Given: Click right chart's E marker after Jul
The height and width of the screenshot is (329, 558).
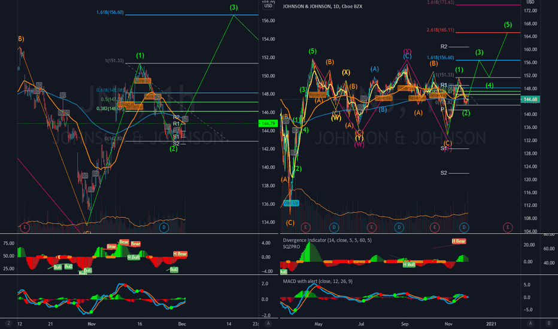Looking at the screenshot, I should pyautogui.click(x=372, y=227).
